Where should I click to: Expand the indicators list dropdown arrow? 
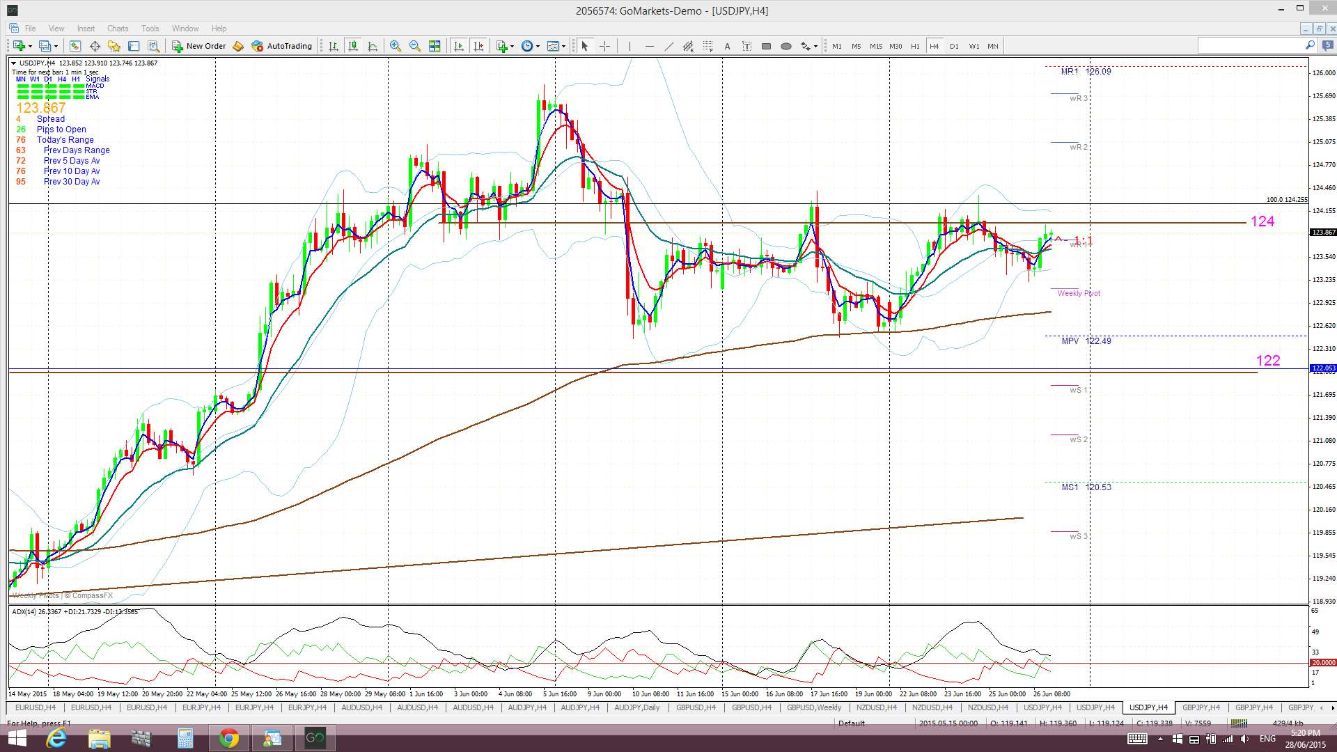coord(513,47)
